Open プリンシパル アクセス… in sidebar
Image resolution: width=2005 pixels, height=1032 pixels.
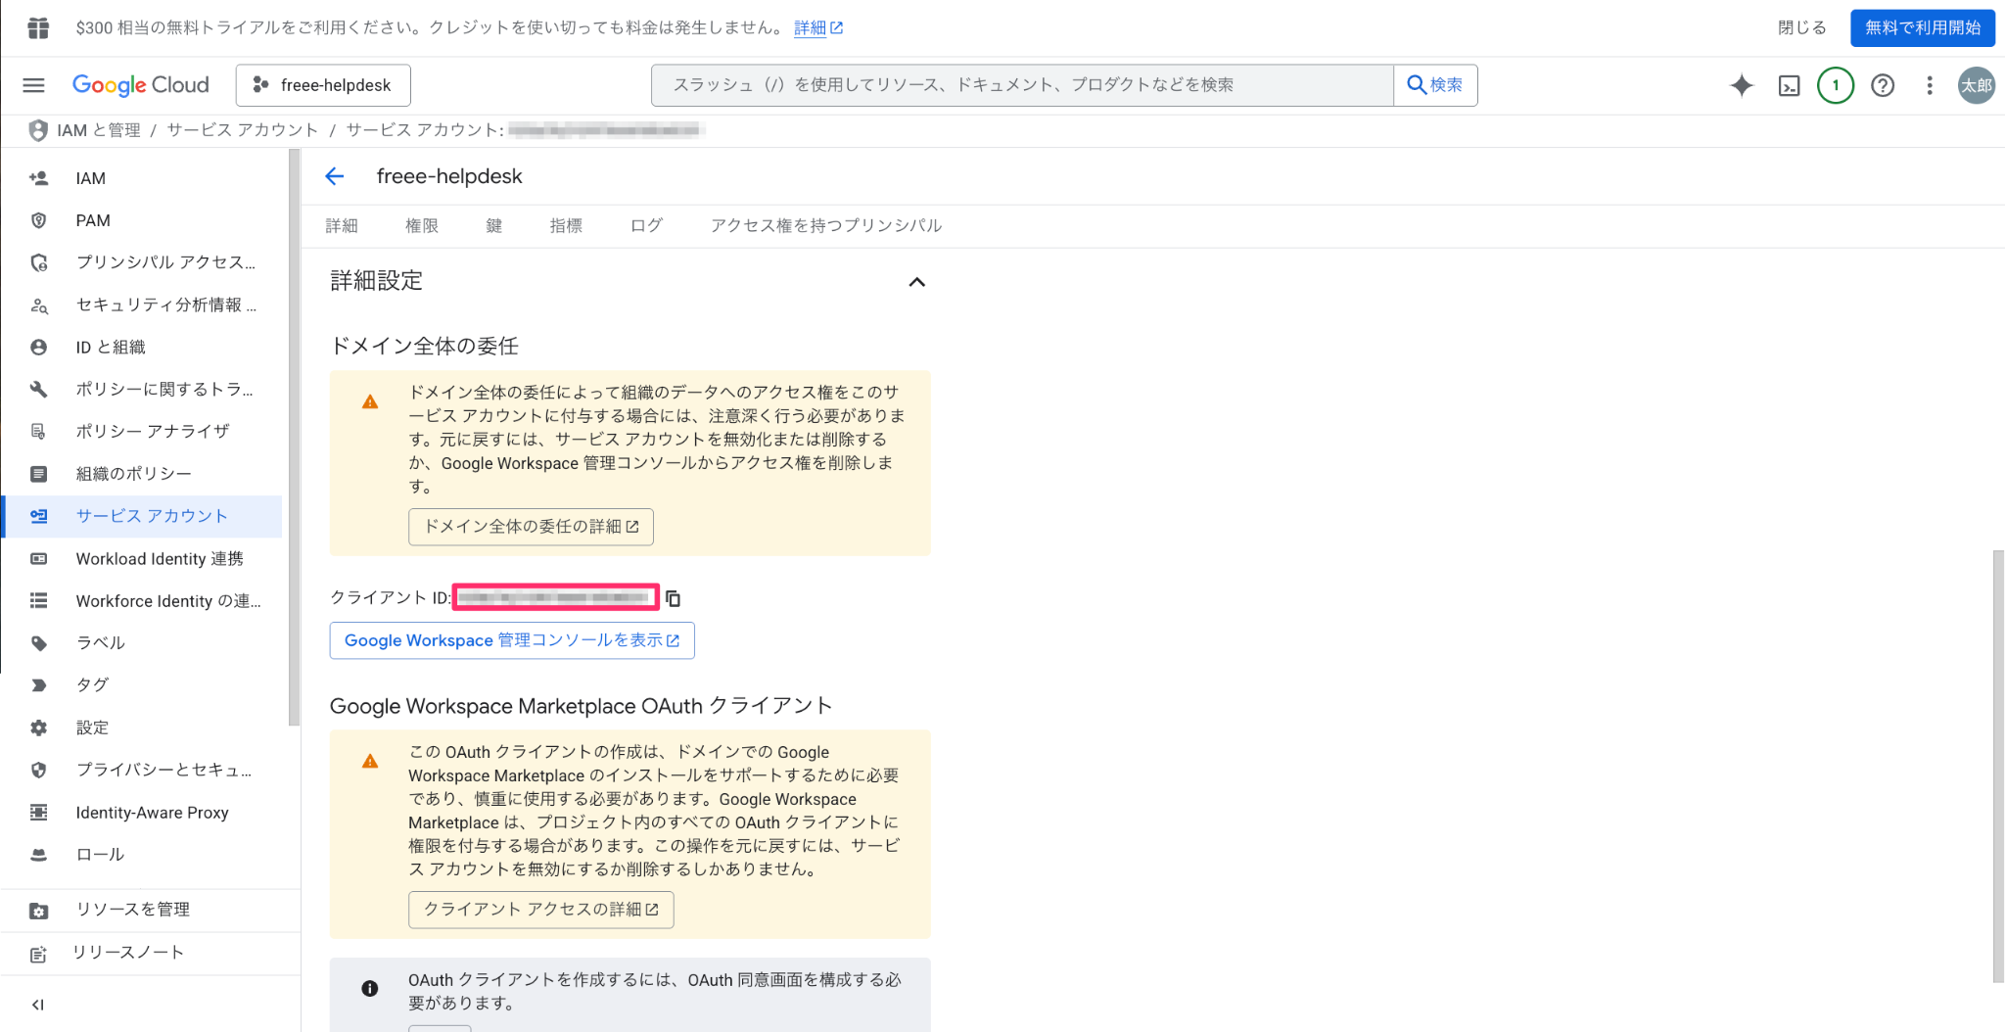[143, 262]
